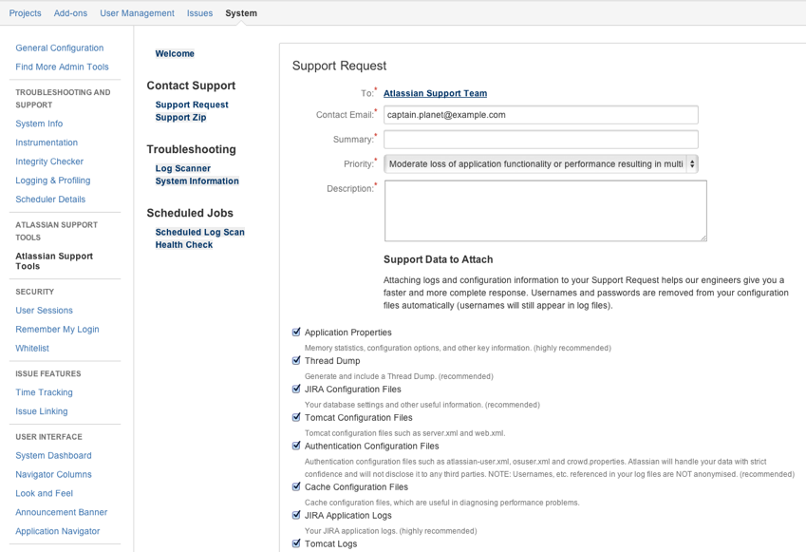Open the Support Zip page
Viewport: 806px width, 552px height.
[180, 118]
